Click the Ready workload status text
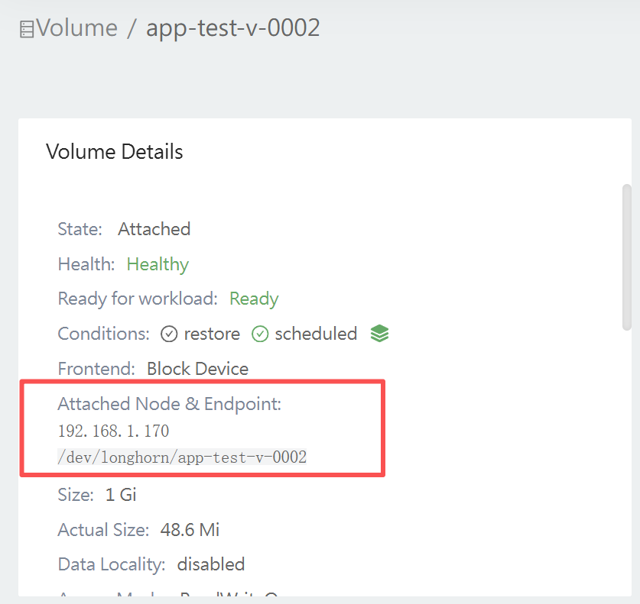This screenshot has height=604, width=640. [x=254, y=299]
